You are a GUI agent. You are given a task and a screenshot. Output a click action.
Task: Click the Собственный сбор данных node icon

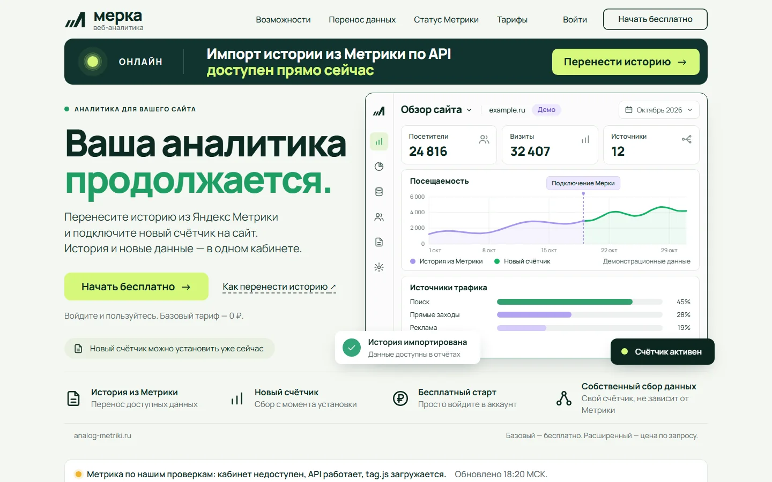coord(564,398)
